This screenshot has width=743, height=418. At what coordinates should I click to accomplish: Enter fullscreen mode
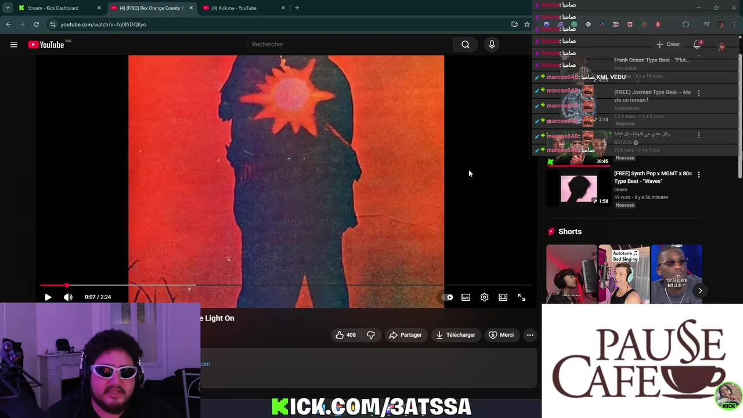pyautogui.click(x=521, y=297)
